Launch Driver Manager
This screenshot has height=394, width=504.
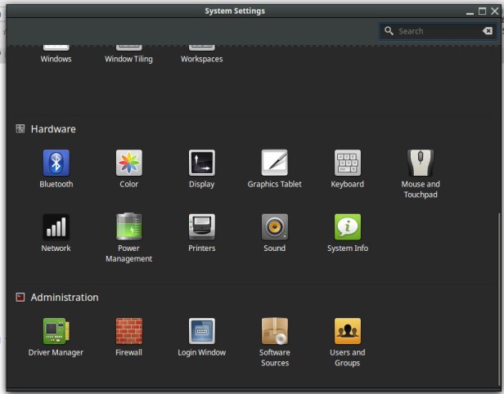pos(56,331)
